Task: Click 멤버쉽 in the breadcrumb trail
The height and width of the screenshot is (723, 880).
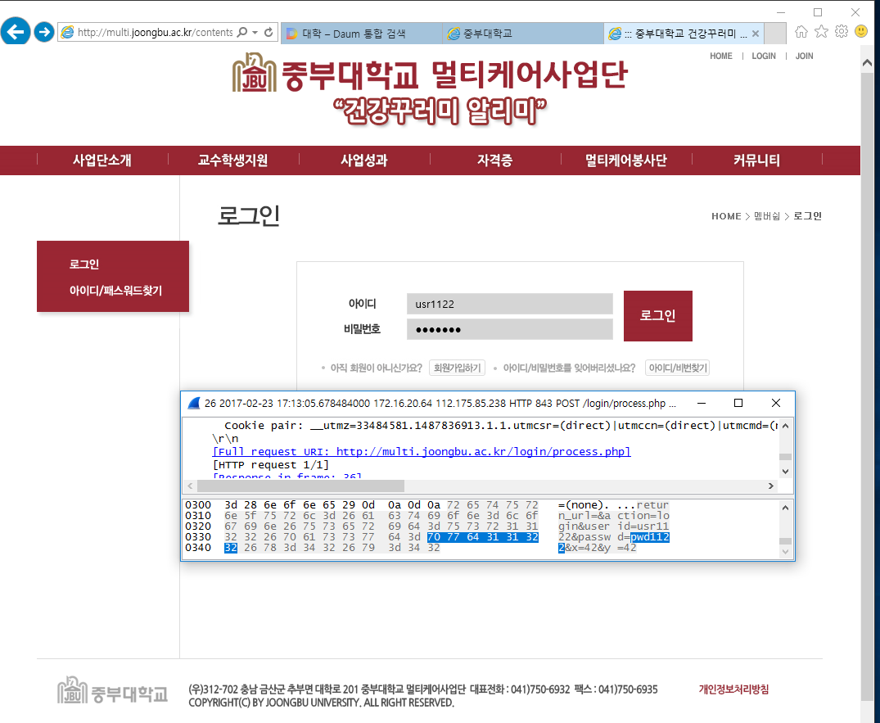Action: click(x=767, y=216)
